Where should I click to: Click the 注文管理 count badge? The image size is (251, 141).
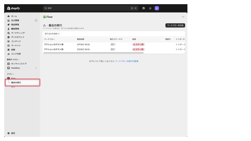[x=36, y=20]
